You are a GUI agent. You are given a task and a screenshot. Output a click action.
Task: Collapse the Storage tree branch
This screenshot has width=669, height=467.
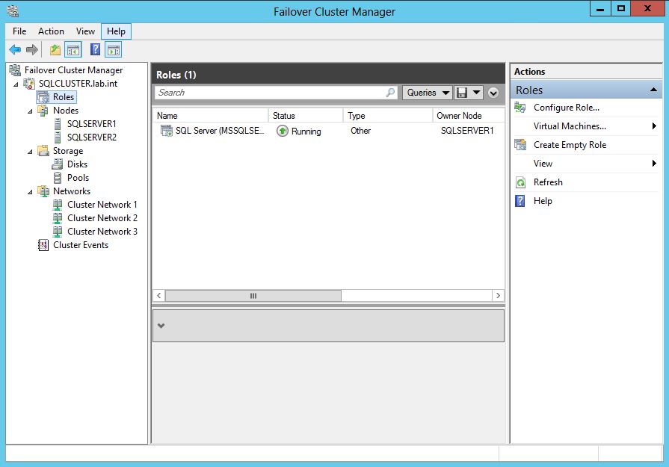coord(30,152)
